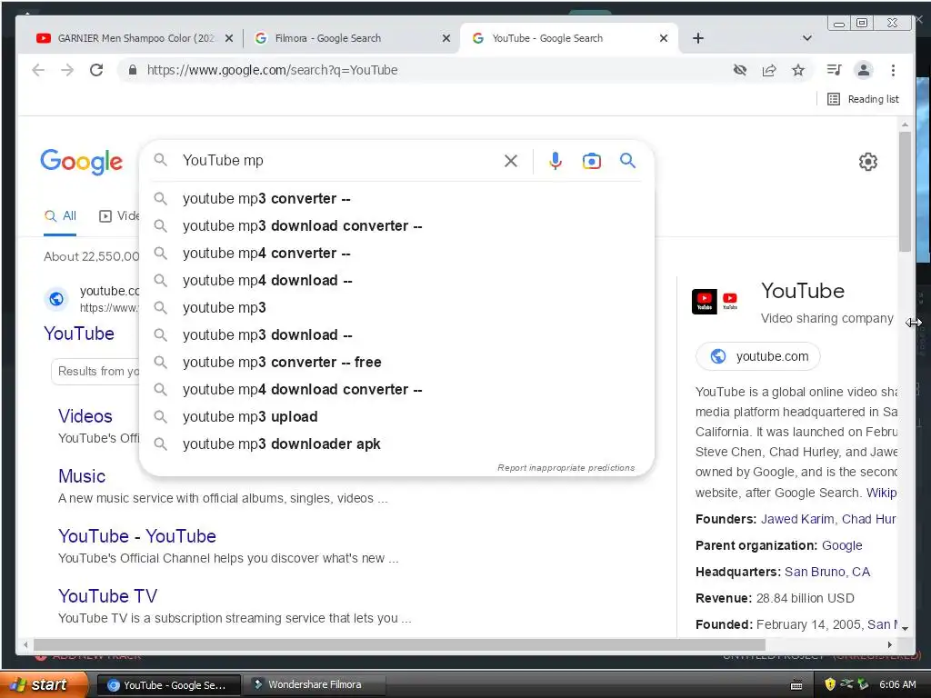Open the Videos sitelink
Screen dimensions: 931x698
85,416
